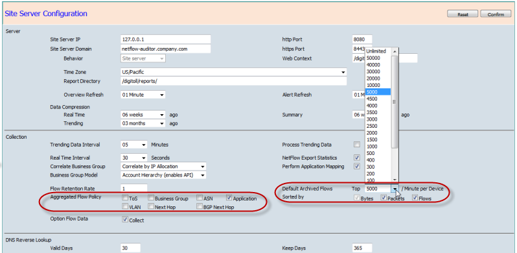
Task: Select 2000 in the flows list
Action: pyautogui.click(x=378, y=132)
